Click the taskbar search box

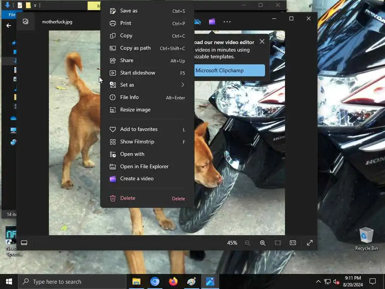tap(73, 281)
